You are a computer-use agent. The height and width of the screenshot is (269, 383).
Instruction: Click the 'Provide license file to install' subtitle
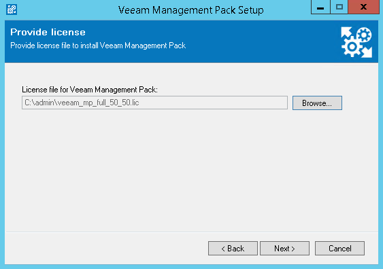coord(98,46)
